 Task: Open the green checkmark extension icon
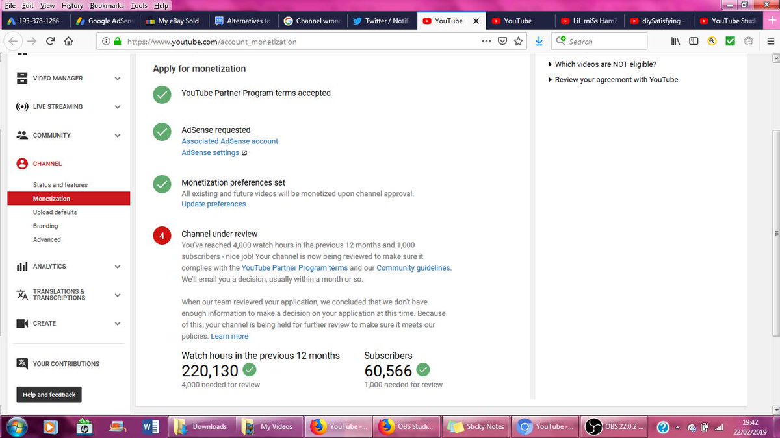click(x=730, y=41)
